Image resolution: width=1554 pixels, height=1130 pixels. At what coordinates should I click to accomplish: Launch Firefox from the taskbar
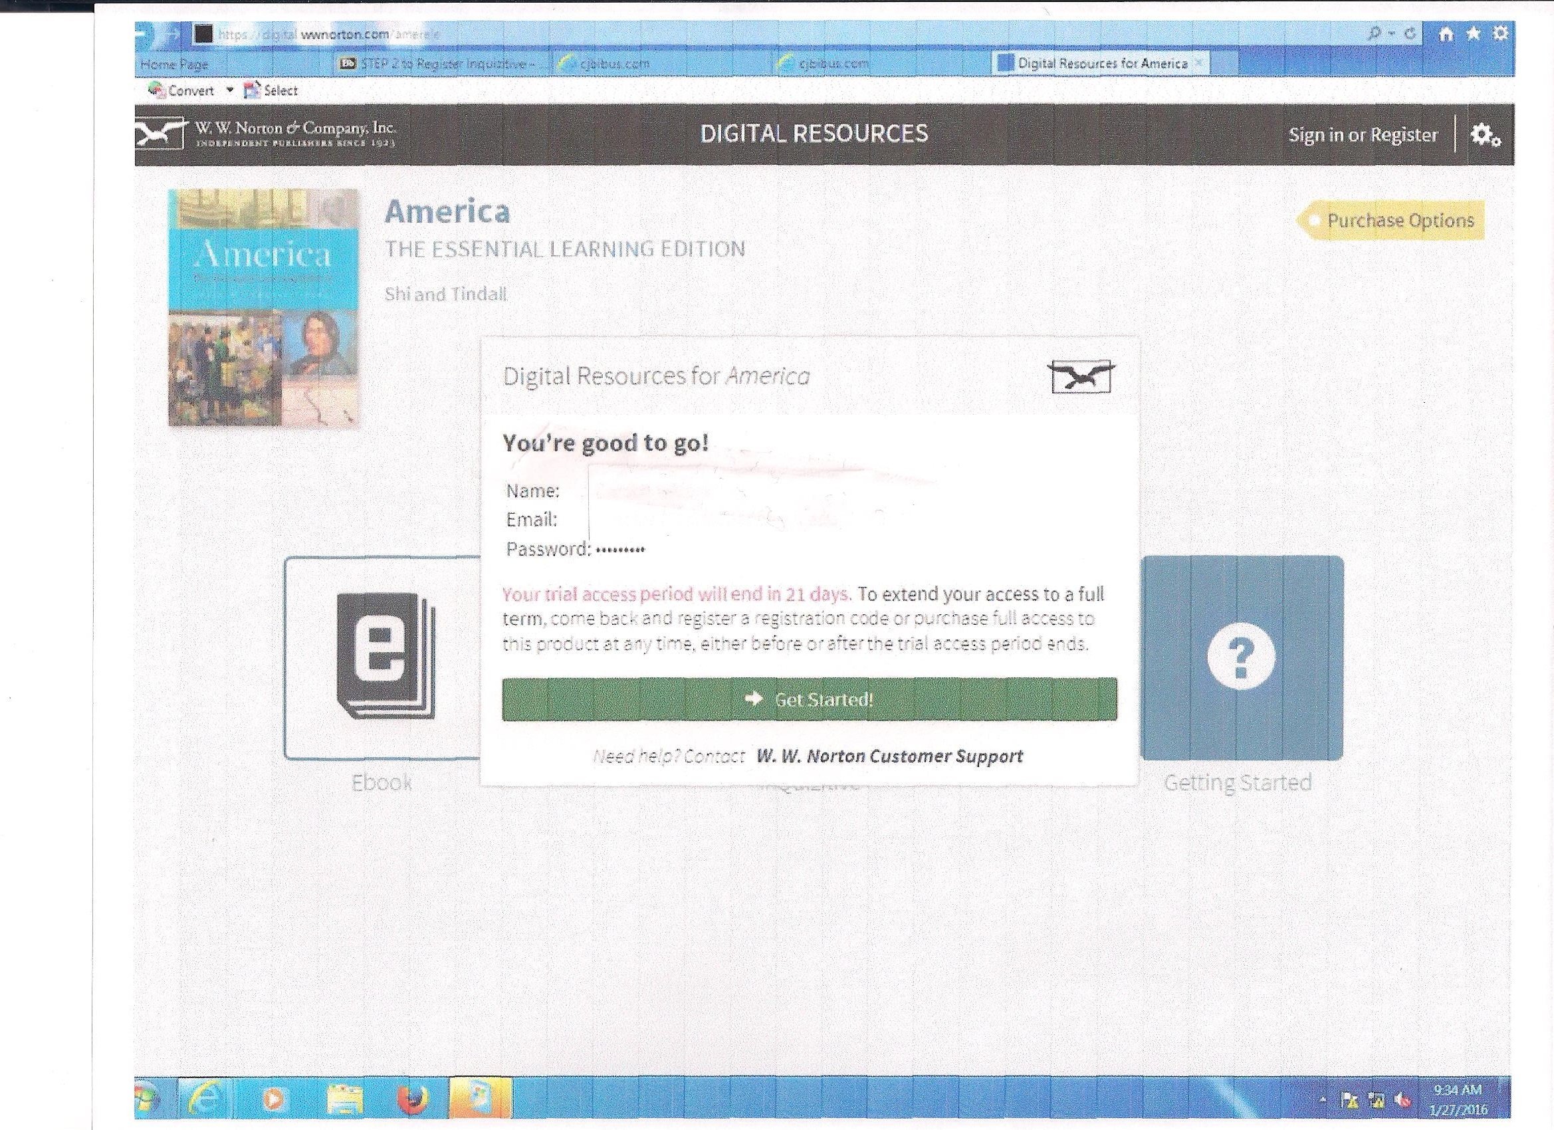coord(413,1099)
